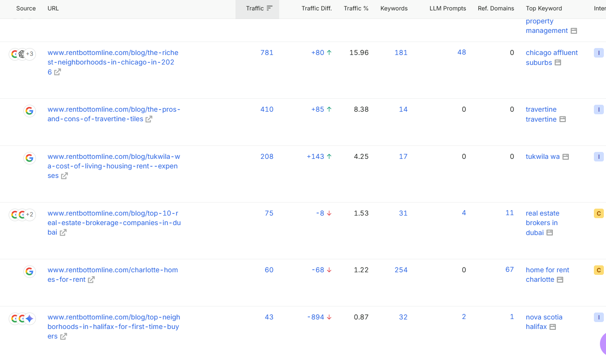Screen dimensions: 606x361
Task: Open external link icon for tukwila-wa URL
Action: (64, 176)
